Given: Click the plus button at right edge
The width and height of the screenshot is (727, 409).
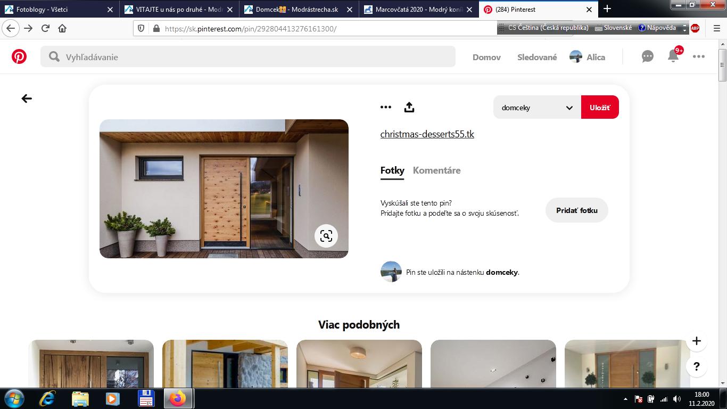Looking at the screenshot, I should (x=696, y=341).
